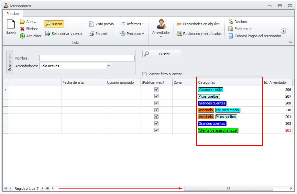Go to last record navigator button
Screen dimensions: 297x194
pos(47,188)
